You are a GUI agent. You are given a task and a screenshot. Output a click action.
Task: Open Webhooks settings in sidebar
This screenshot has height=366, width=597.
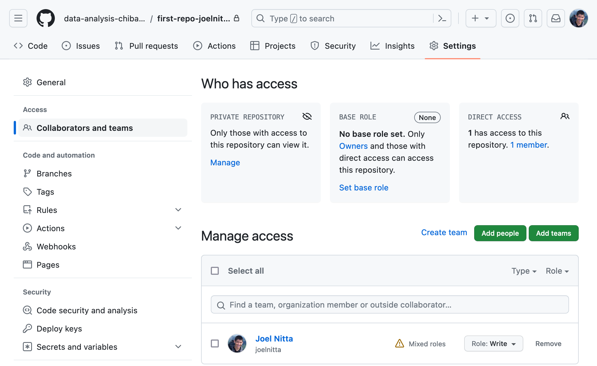tap(56, 247)
